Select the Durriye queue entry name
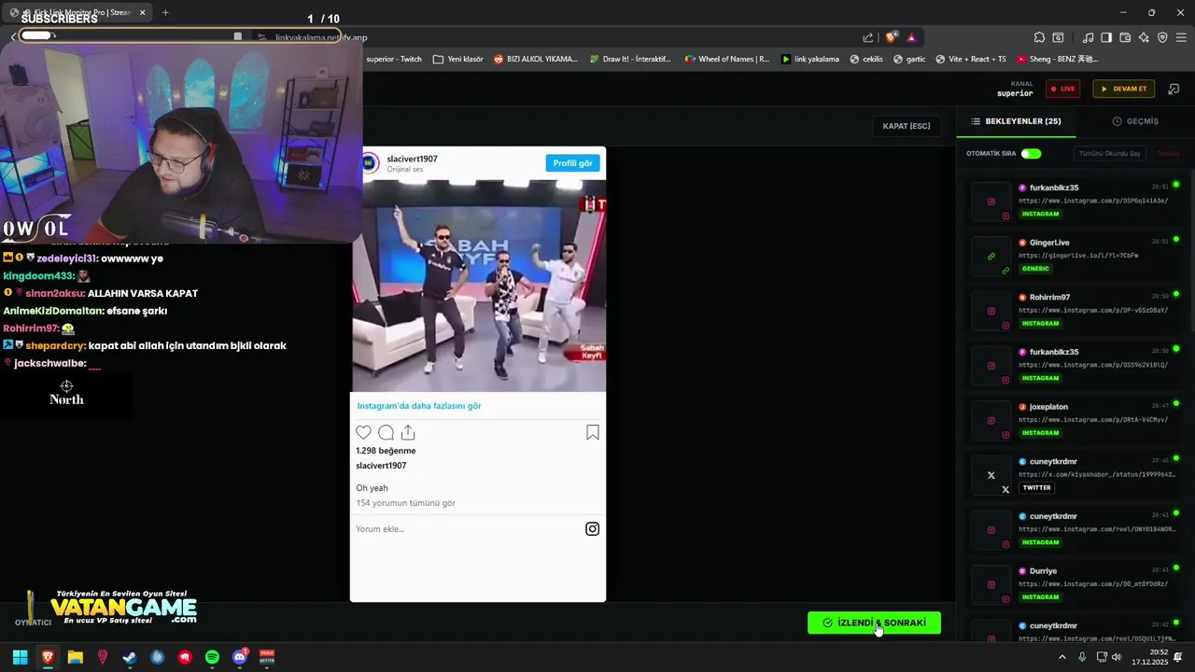1195x672 pixels. point(1043,571)
